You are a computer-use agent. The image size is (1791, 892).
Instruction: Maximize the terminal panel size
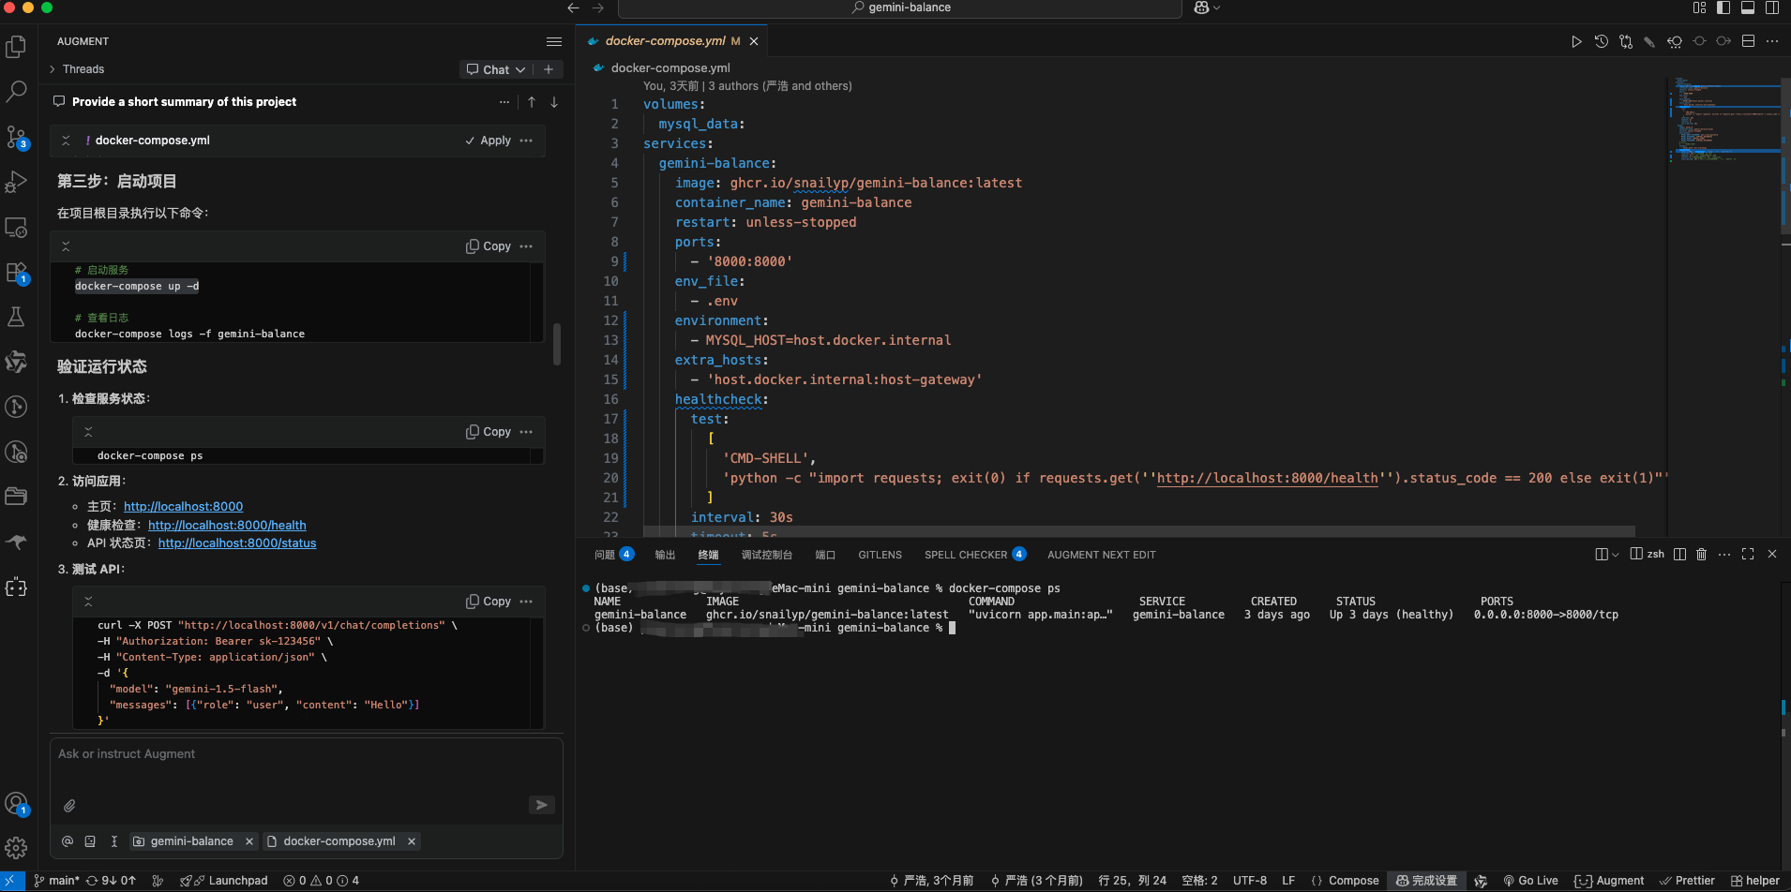tap(1748, 554)
